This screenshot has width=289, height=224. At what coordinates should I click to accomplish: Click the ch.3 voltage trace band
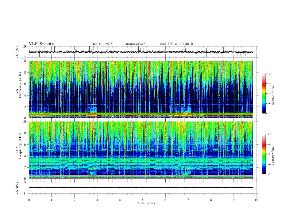click(x=140, y=187)
